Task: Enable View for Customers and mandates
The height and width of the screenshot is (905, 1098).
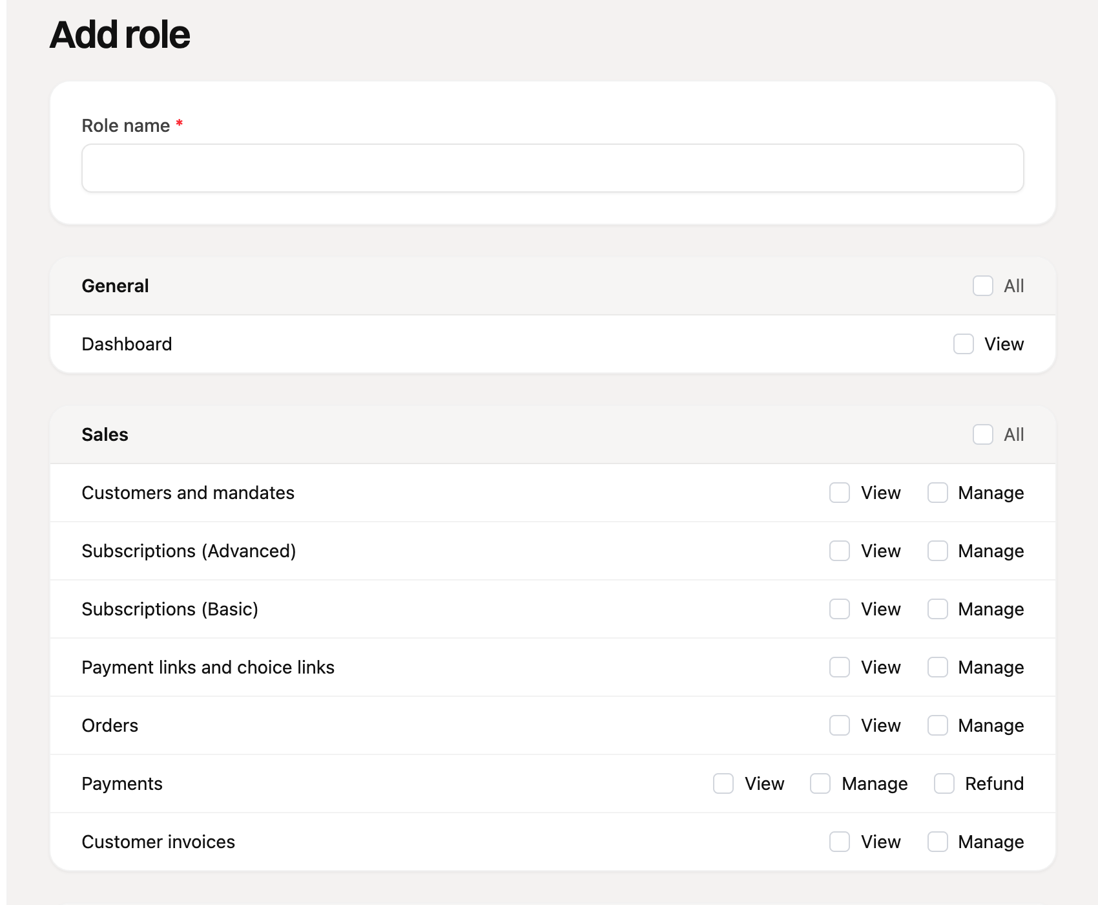Action: [840, 493]
